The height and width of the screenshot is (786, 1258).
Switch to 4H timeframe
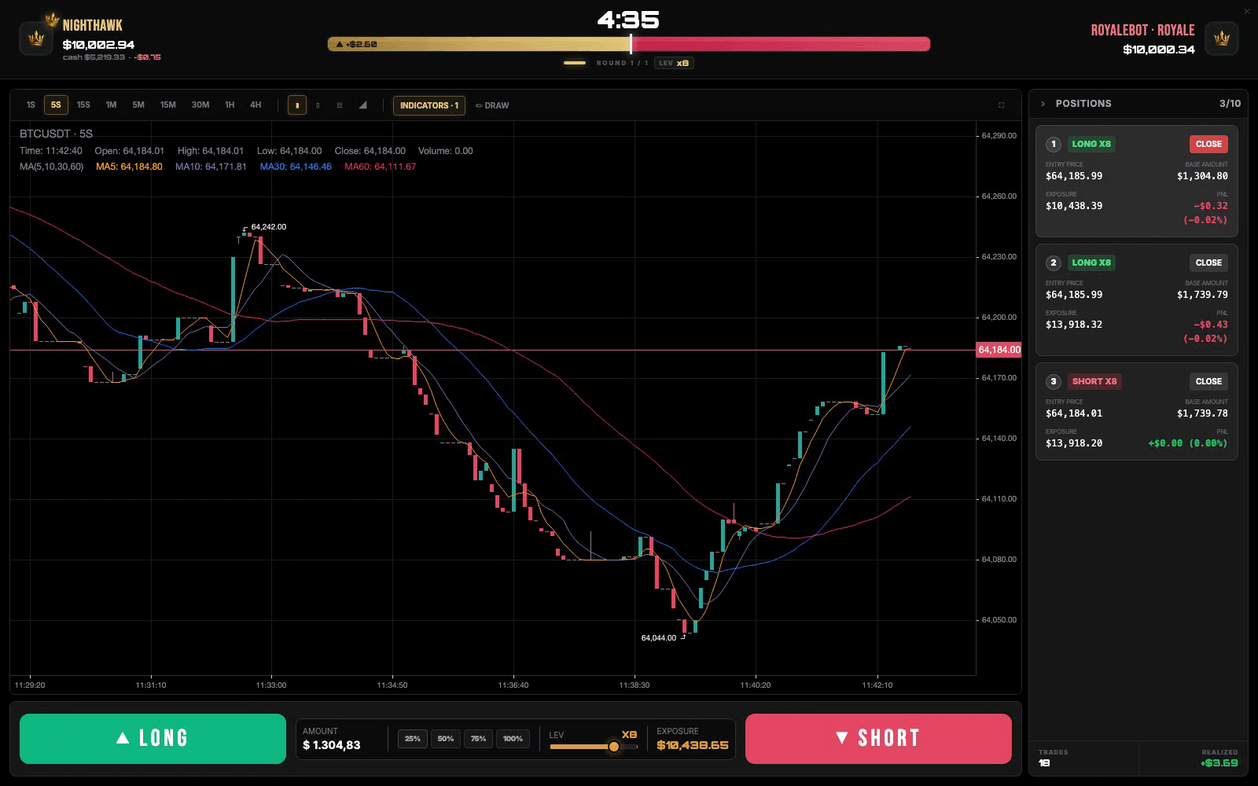point(256,105)
